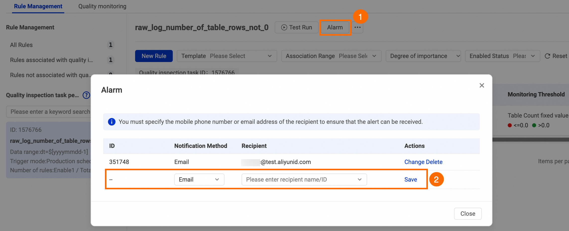Viewport: 569px width, 231px height.
Task: Open the recipient name/ID dropdown
Action: pyautogui.click(x=304, y=180)
